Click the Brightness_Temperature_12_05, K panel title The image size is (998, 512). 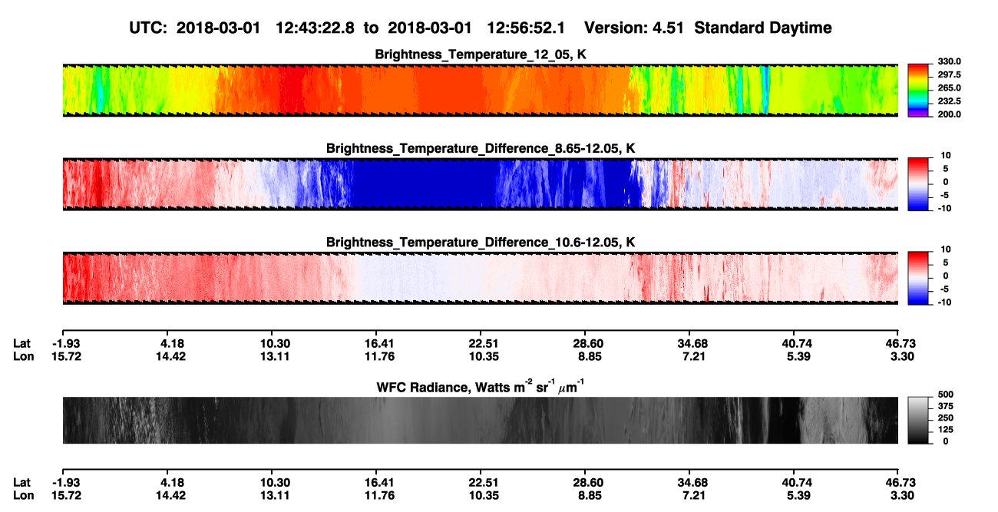pos(481,55)
